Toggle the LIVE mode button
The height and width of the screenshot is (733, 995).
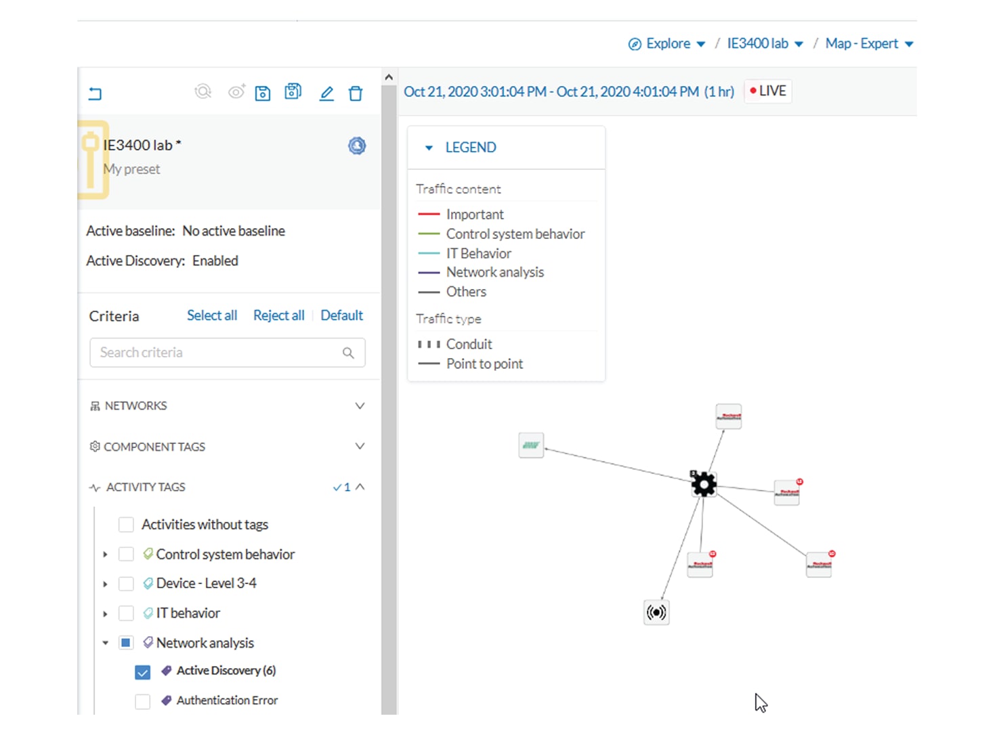point(768,91)
